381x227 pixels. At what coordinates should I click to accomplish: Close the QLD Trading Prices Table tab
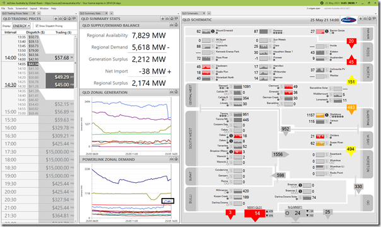point(34,13)
